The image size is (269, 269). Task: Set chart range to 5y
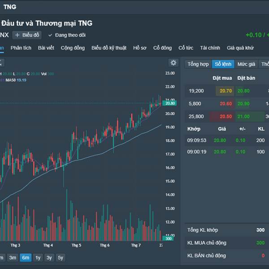pyautogui.click(x=61, y=257)
